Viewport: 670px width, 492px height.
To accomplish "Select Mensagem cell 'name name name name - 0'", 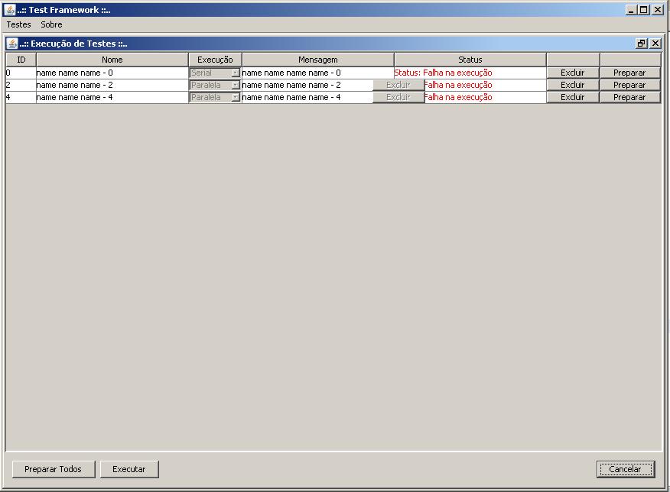I will coord(318,73).
